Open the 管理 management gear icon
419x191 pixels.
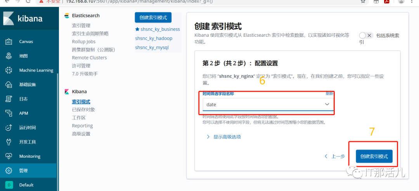[x=9, y=171]
